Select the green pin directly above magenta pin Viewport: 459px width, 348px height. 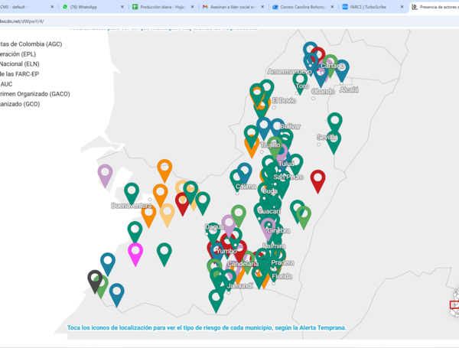[x=135, y=231]
